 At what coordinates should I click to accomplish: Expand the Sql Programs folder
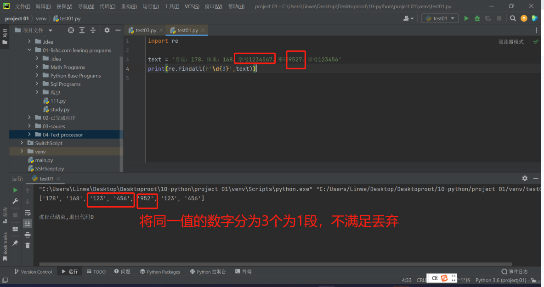pyautogui.click(x=37, y=84)
